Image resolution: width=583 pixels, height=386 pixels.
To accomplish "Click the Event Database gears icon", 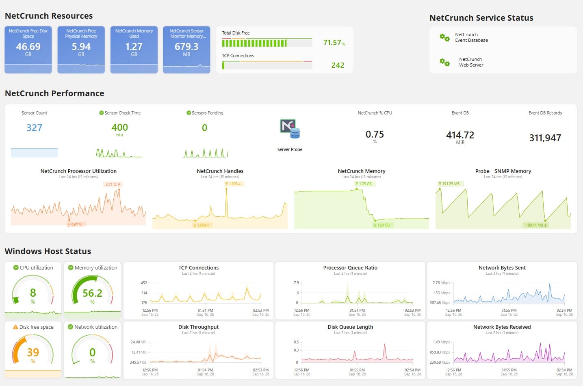I will pyautogui.click(x=444, y=38).
